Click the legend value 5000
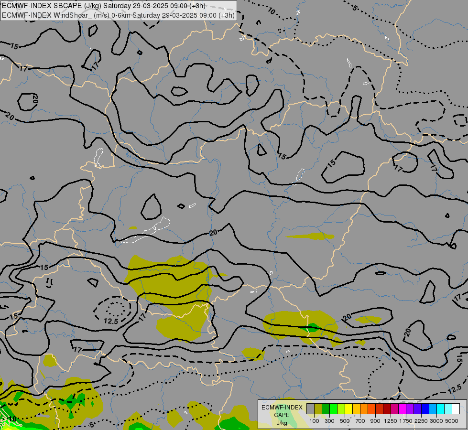468x430 pixels. click(x=452, y=421)
